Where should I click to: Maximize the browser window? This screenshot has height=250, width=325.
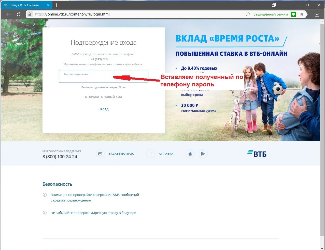[307, 5]
